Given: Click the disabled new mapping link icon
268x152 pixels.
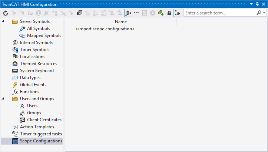Looking at the screenshot, I should pyautogui.click(x=30, y=13).
